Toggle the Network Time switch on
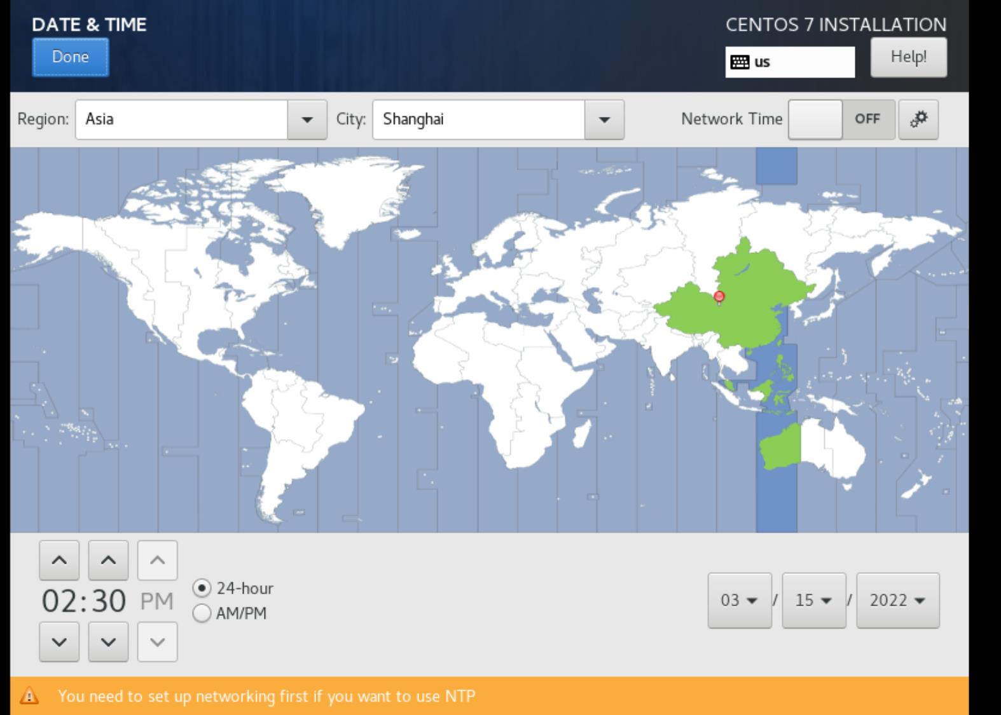 (841, 119)
